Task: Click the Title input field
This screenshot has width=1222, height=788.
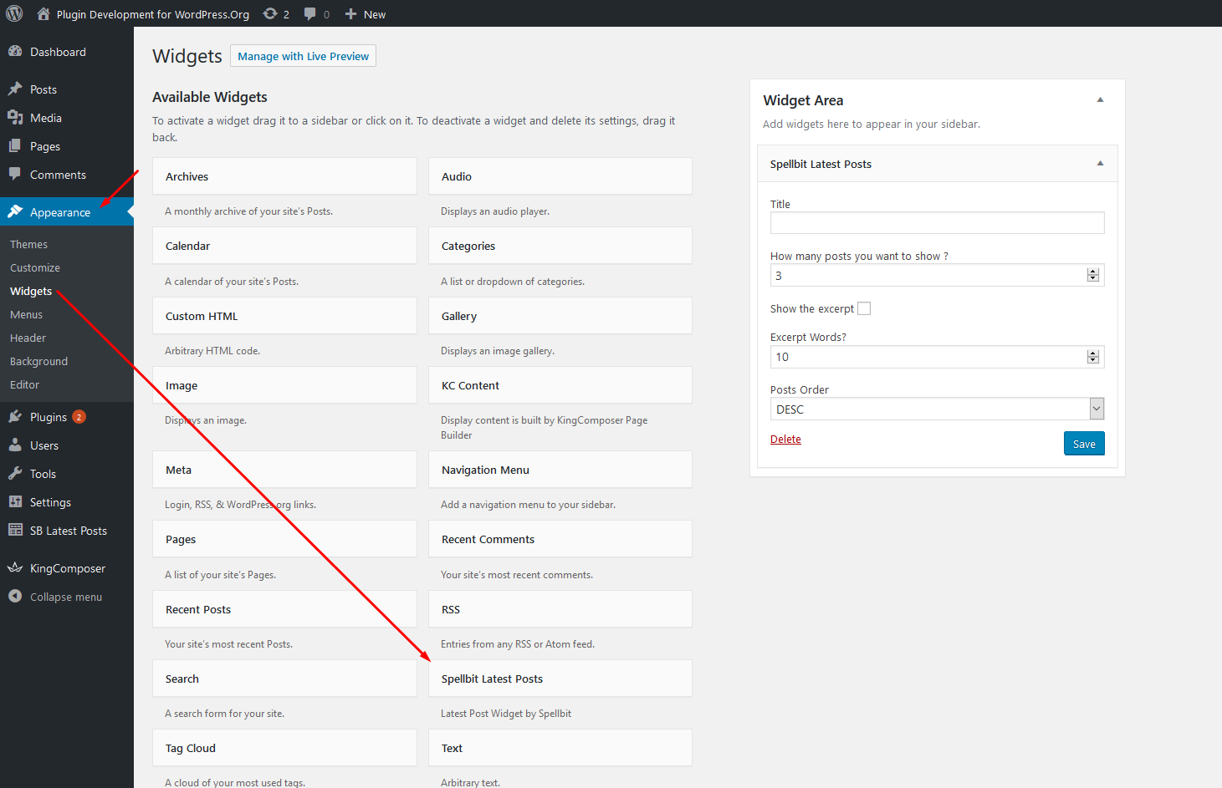Action: pyautogui.click(x=937, y=222)
